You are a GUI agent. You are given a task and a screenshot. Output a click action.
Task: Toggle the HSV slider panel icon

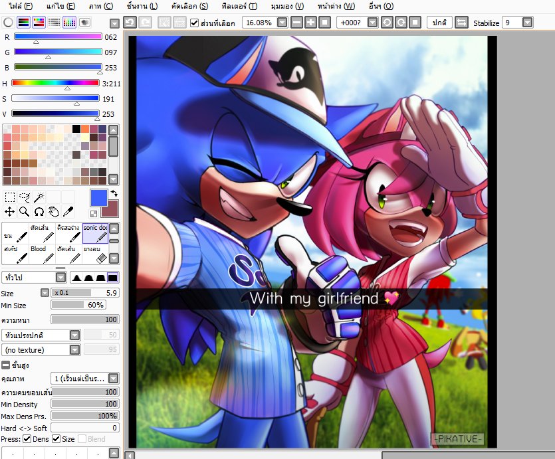click(x=39, y=23)
